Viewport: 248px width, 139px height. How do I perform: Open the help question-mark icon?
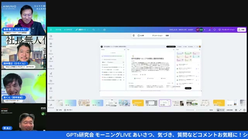tap(245, 110)
